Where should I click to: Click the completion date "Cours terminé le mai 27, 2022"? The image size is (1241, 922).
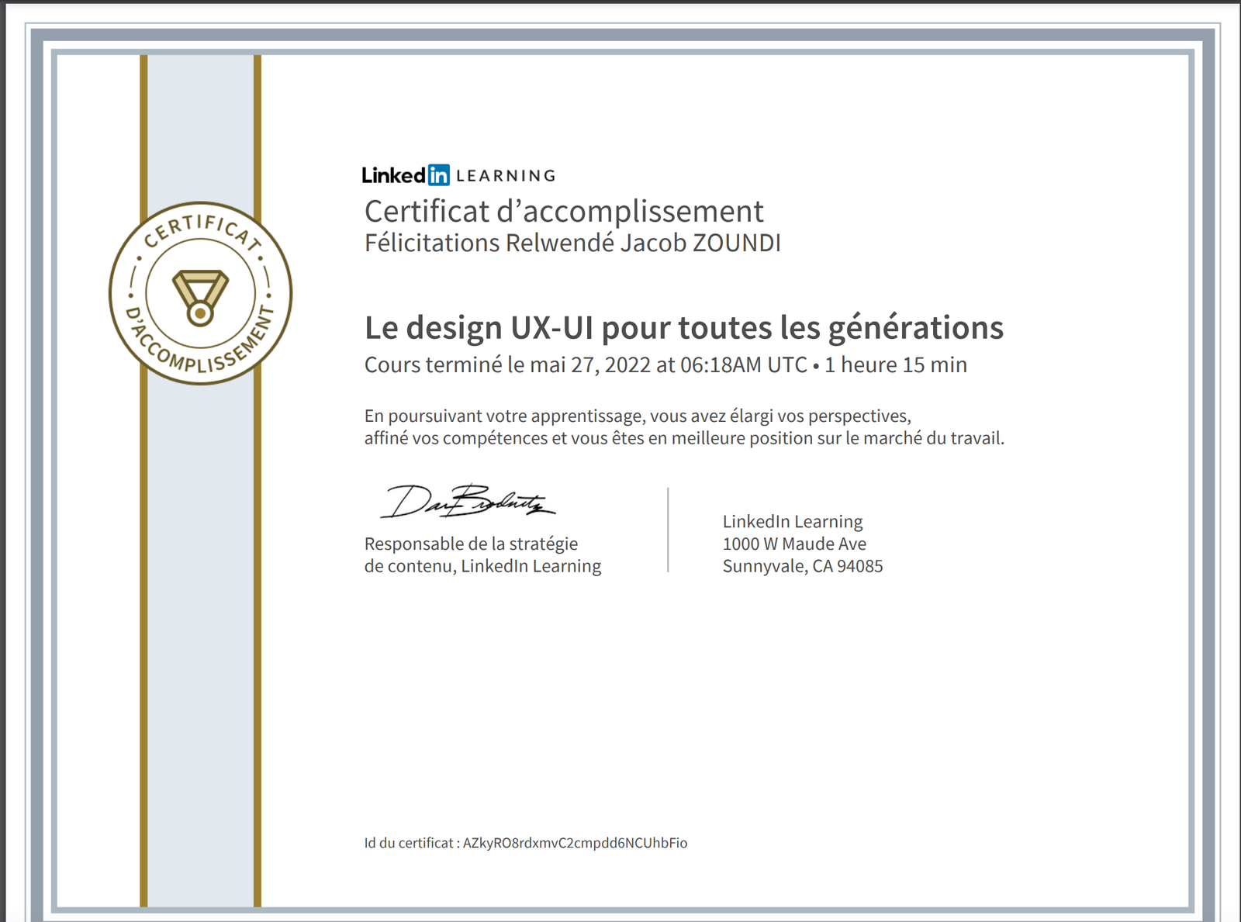pyautogui.click(x=507, y=364)
